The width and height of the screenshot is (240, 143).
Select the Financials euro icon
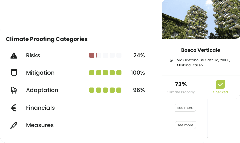click(14, 108)
